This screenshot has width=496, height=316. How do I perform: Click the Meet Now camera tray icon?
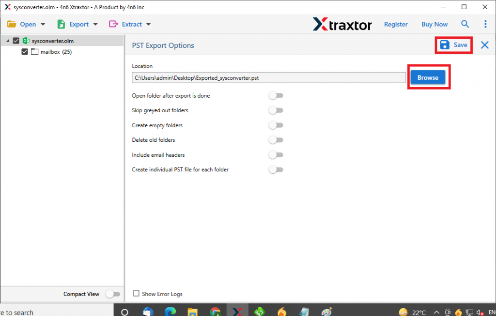point(448,313)
